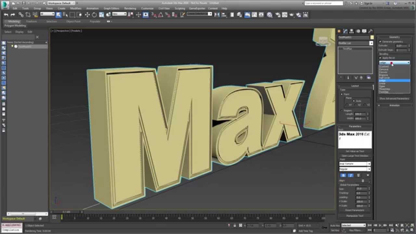416x234 pixels.
Task: Open the Schematic View icon
Action: coord(262,15)
